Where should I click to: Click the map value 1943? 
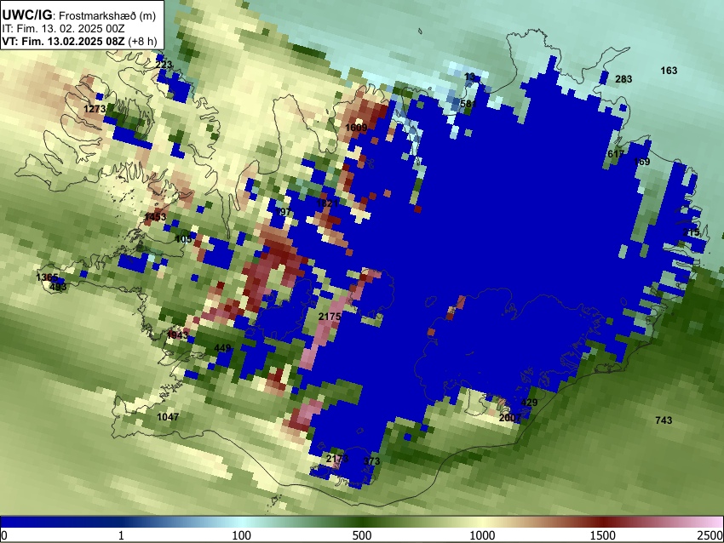point(177,335)
